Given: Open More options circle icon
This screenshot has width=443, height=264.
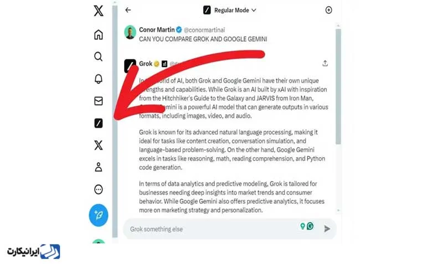Looking at the screenshot, I should coord(99,189).
